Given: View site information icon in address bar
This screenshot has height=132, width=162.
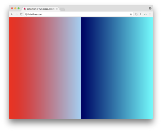Looking at the screenshot, I should pyautogui.click(x=26, y=14).
